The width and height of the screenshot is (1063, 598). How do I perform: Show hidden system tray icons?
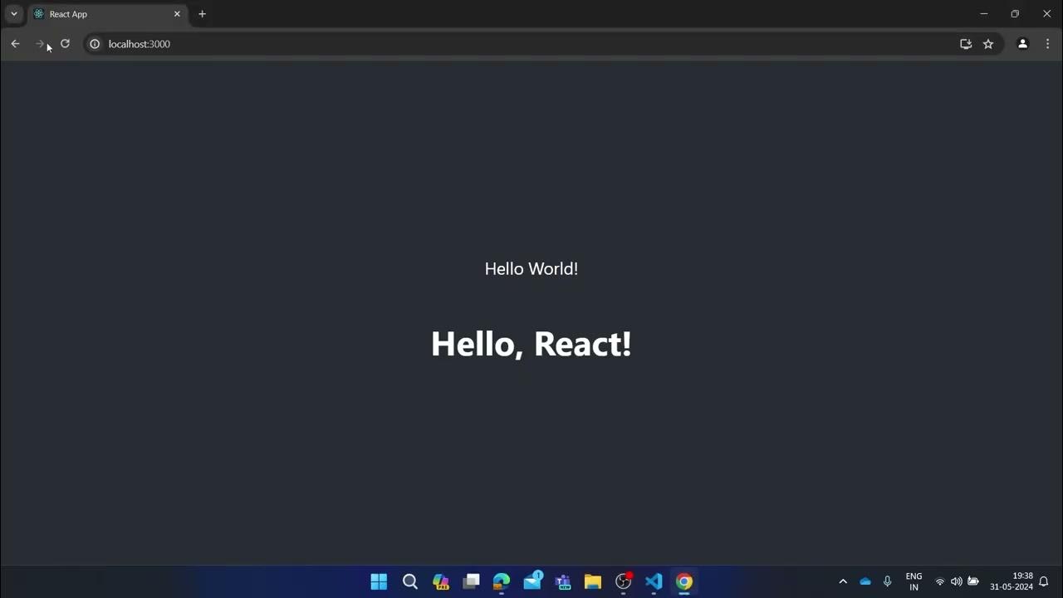pyautogui.click(x=843, y=581)
